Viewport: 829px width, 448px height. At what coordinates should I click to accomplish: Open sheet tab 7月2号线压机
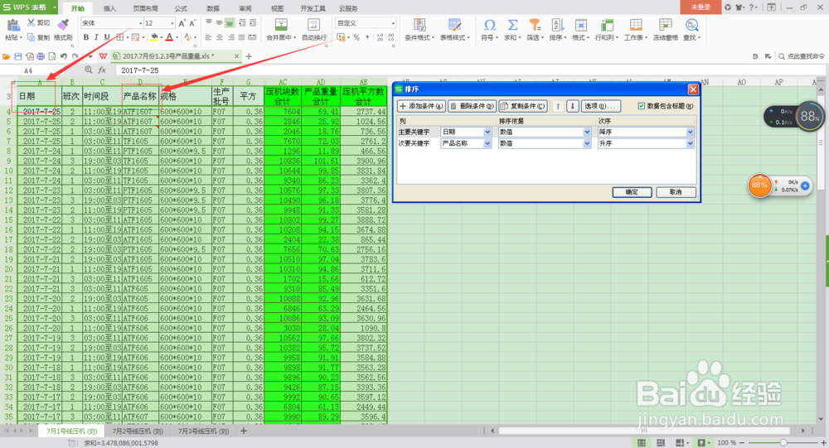click(x=138, y=431)
